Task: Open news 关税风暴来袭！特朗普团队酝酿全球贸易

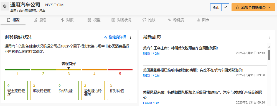Action: click(202, 95)
